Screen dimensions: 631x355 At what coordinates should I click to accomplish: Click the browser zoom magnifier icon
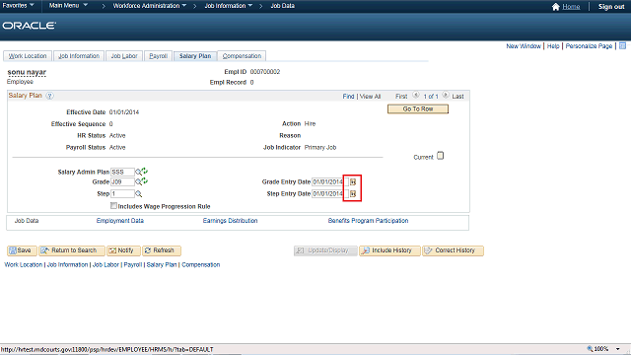pyautogui.click(x=590, y=349)
